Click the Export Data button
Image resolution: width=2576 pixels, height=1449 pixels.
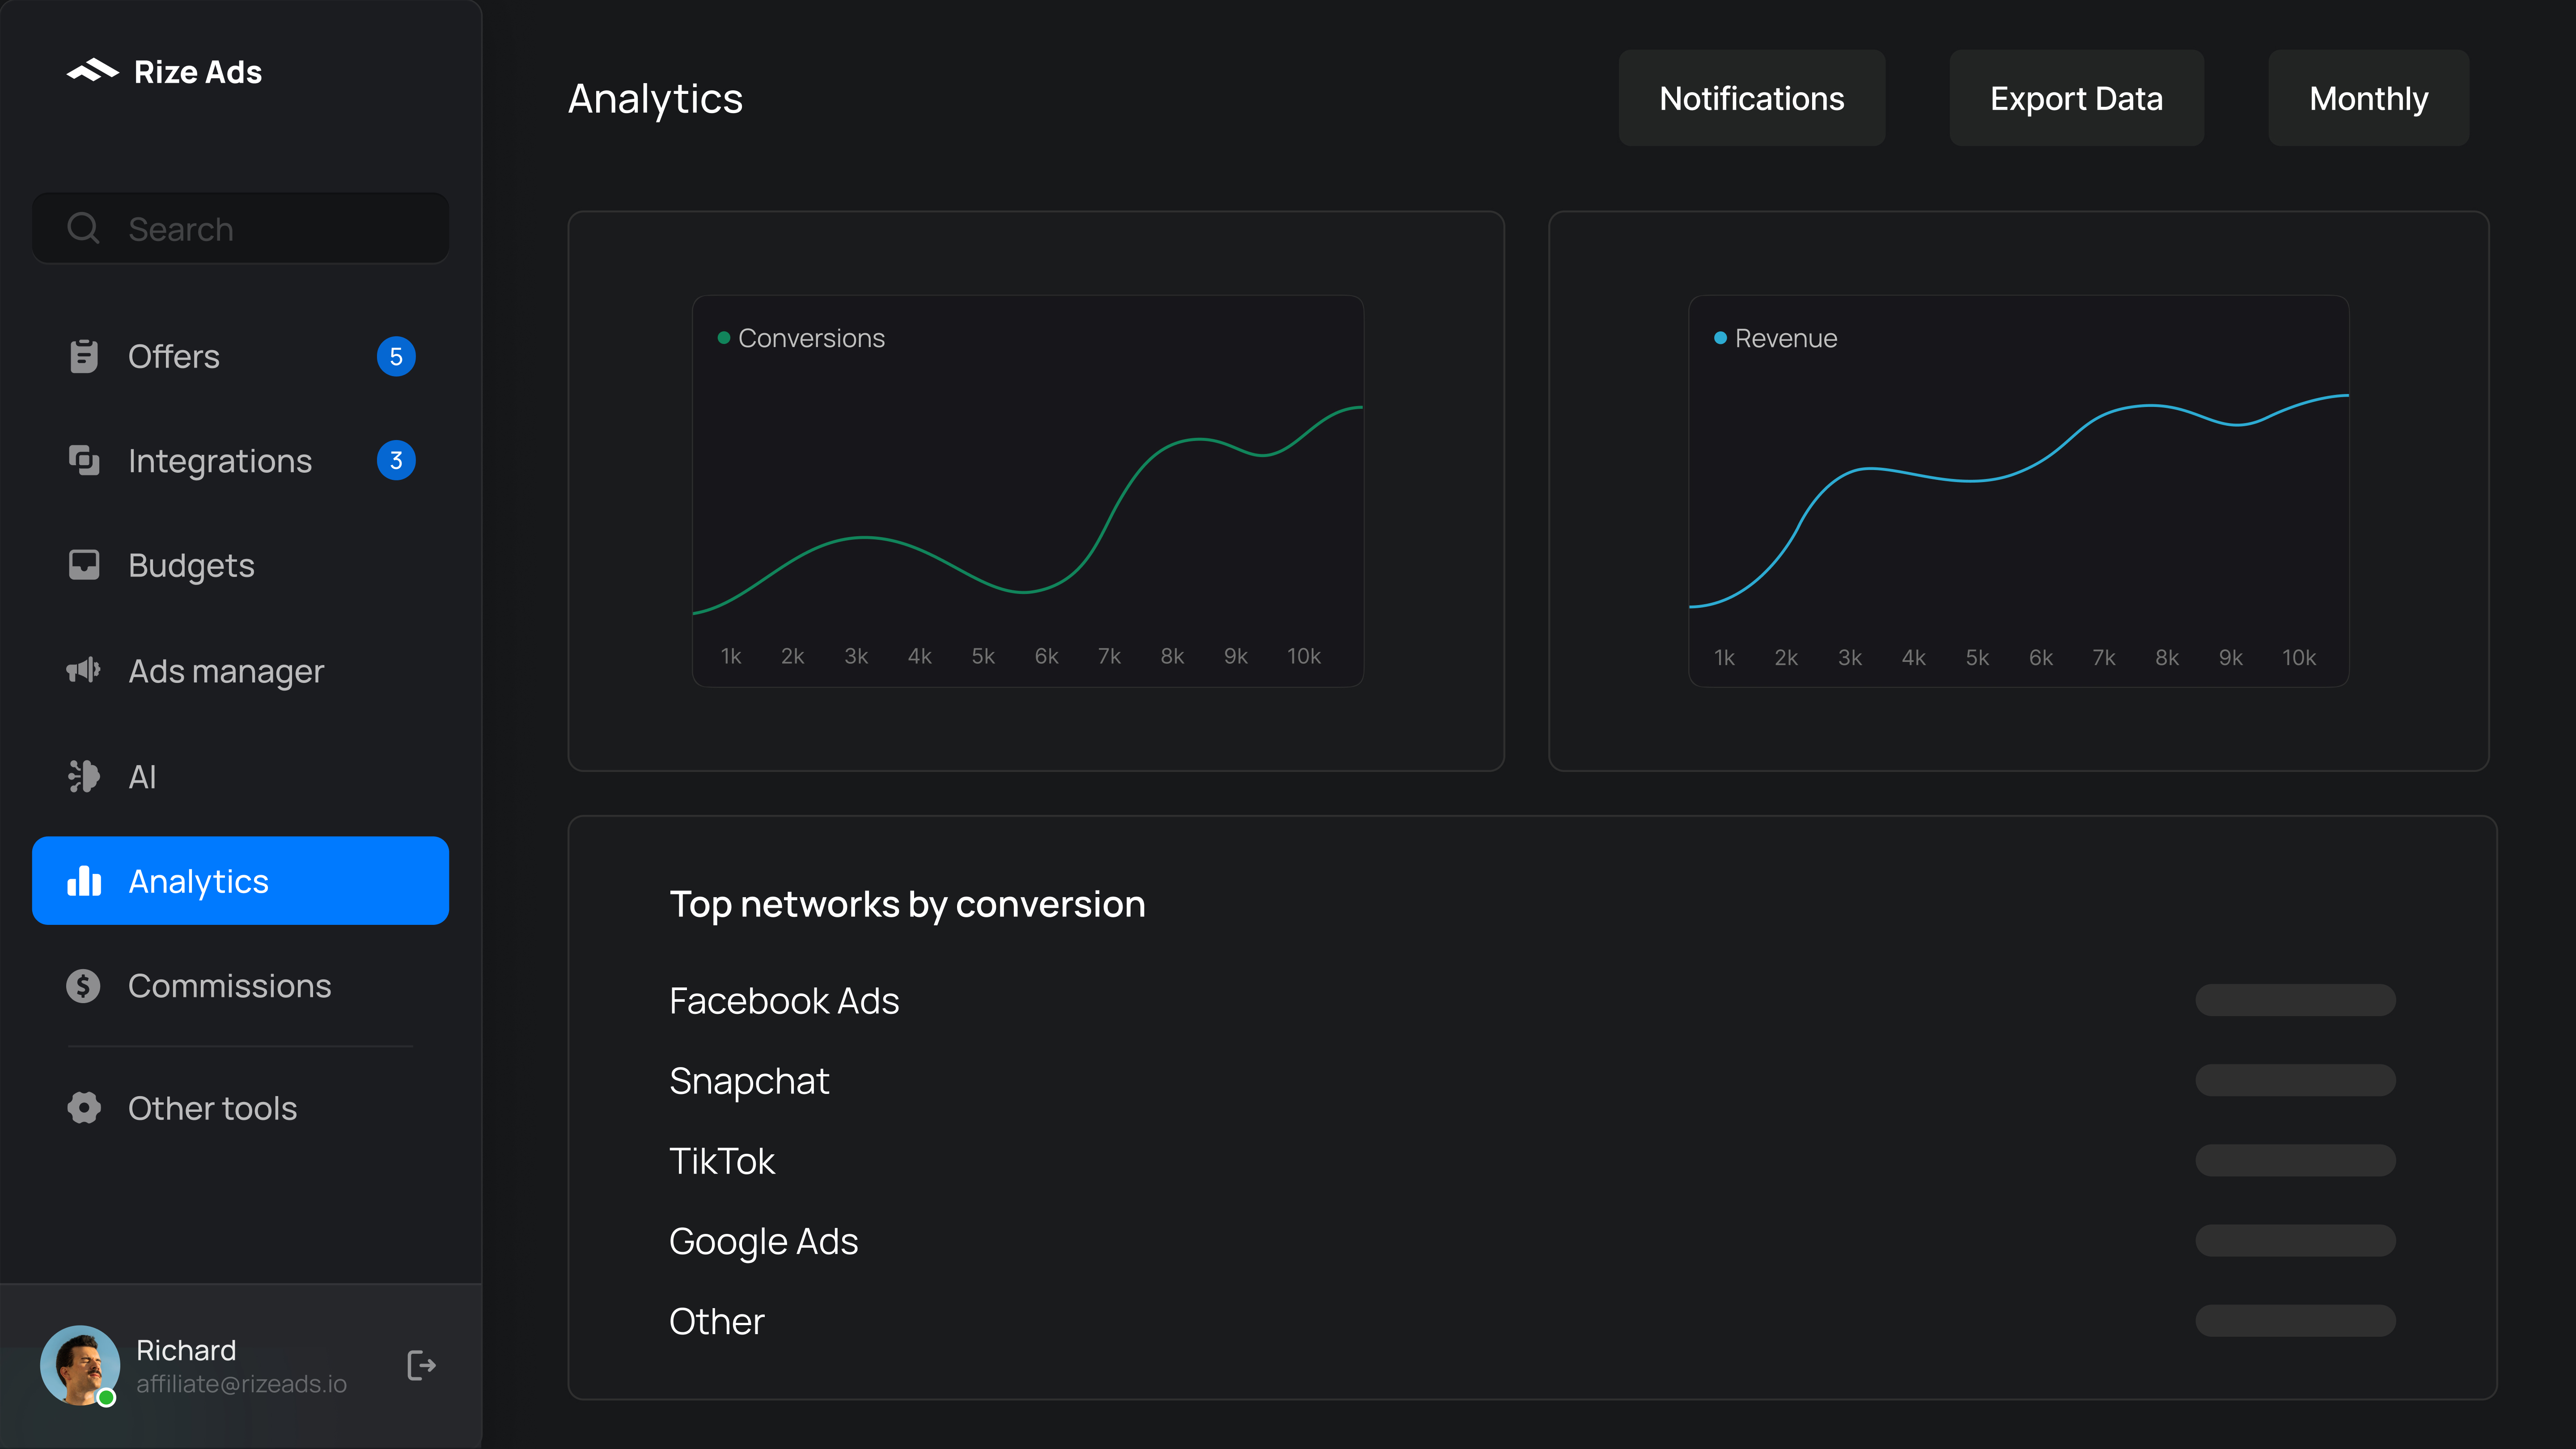2076,97
